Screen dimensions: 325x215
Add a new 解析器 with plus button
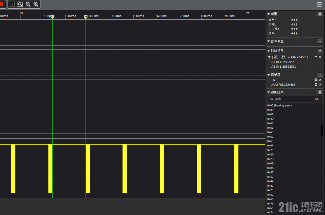tap(320, 75)
